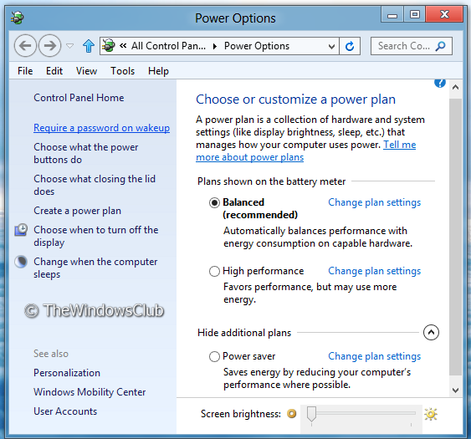Viewport: 471px width, 439px height.
Task: Click the Power Options title bar icon
Action: (x=17, y=18)
